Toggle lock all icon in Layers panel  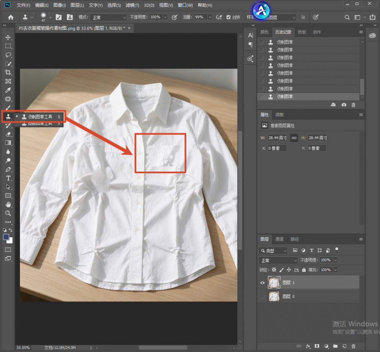[304, 270]
